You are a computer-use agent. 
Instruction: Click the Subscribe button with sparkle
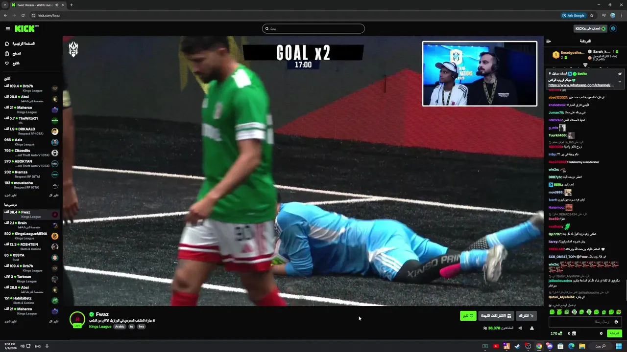(526, 316)
